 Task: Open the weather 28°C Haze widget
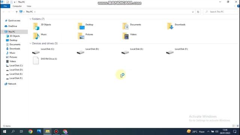coord(195,132)
